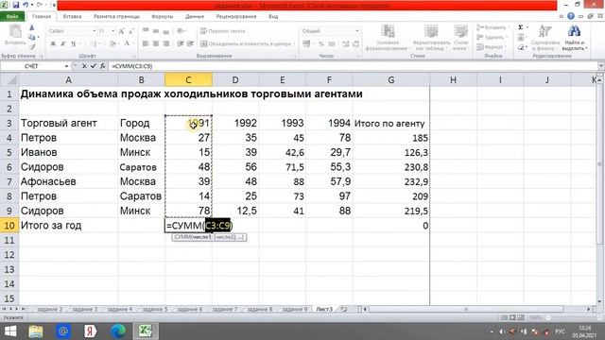Viewport: 605px width, 340px height.
Task: Click the Insert Function fx icon
Action: (103, 66)
